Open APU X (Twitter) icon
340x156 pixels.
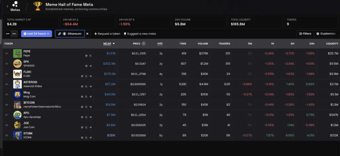click(x=86, y=117)
